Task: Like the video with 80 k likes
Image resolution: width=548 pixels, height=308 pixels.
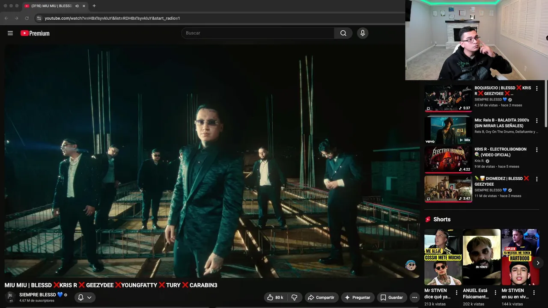Action: pyautogui.click(x=276, y=297)
